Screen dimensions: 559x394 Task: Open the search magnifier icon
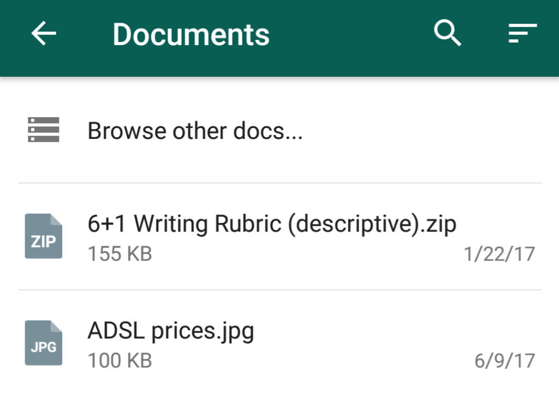pos(448,33)
